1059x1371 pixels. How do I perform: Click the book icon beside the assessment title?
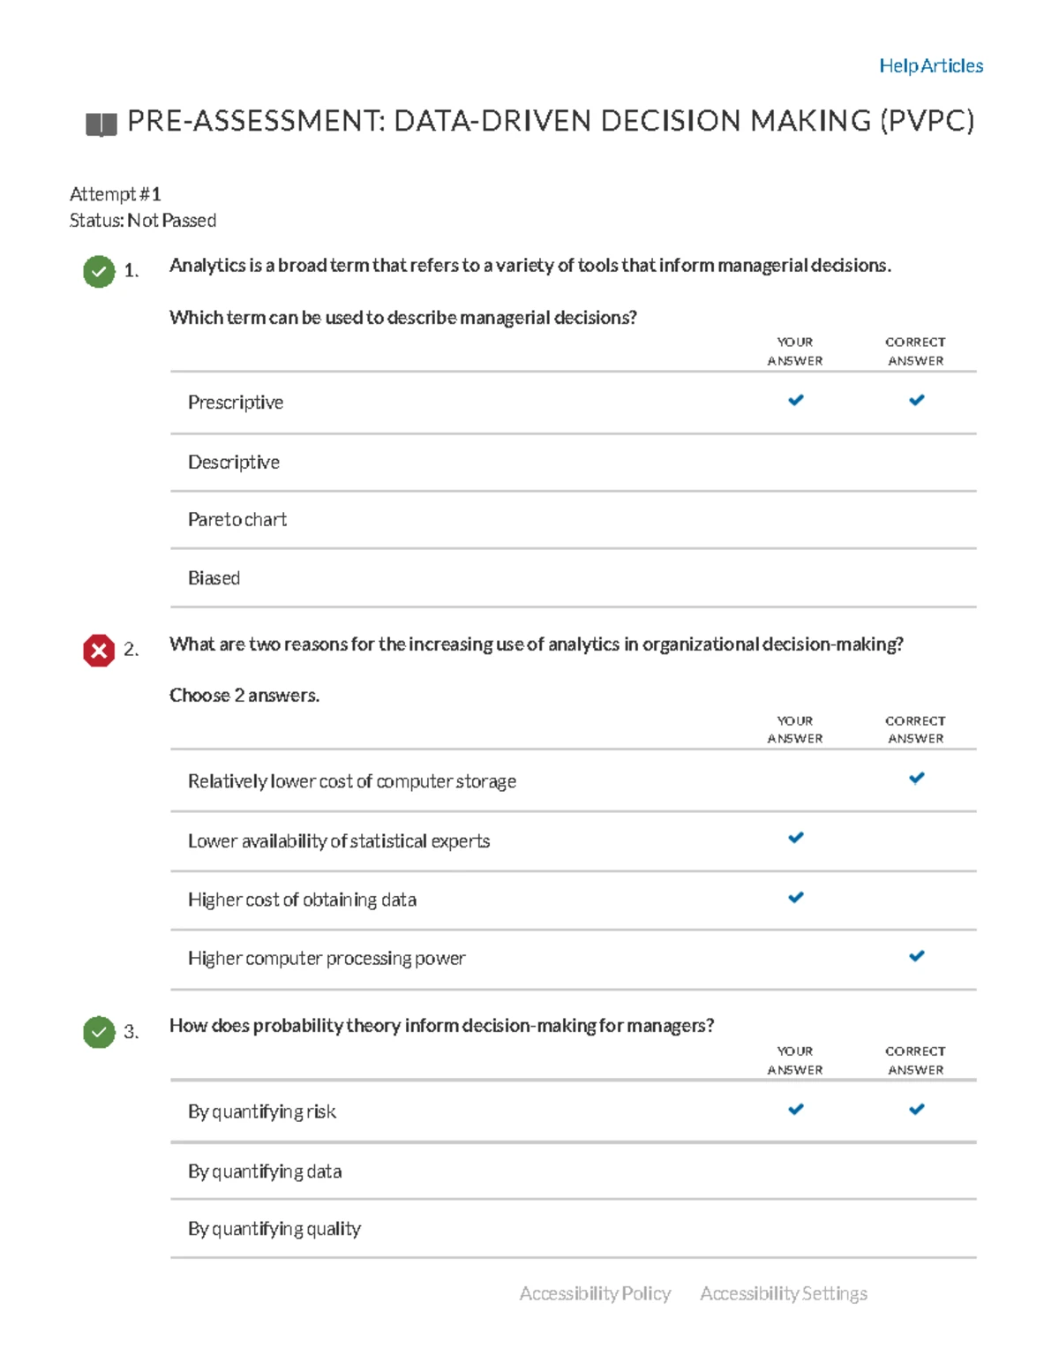coord(101,124)
